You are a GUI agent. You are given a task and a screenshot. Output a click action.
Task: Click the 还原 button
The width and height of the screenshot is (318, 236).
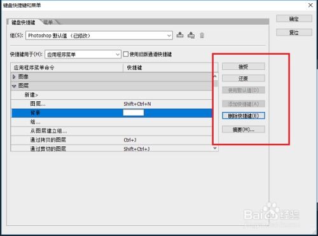click(244, 78)
